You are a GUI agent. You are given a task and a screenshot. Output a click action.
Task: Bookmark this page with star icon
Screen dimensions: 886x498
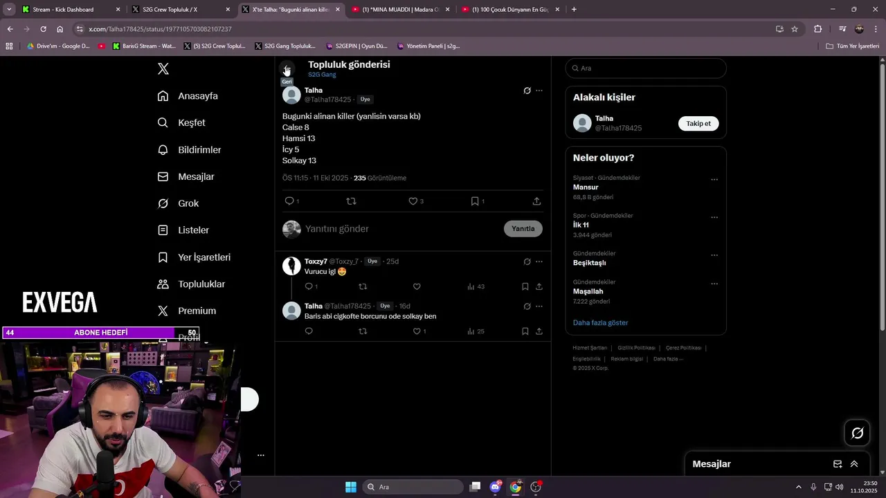tap(795, 29)
